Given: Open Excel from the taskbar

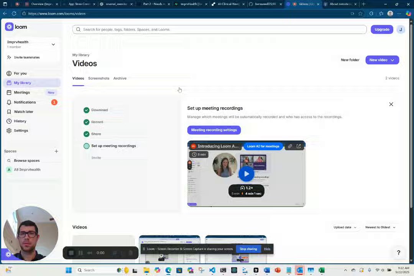Looking at the screenshot, I should click(321, 270).
